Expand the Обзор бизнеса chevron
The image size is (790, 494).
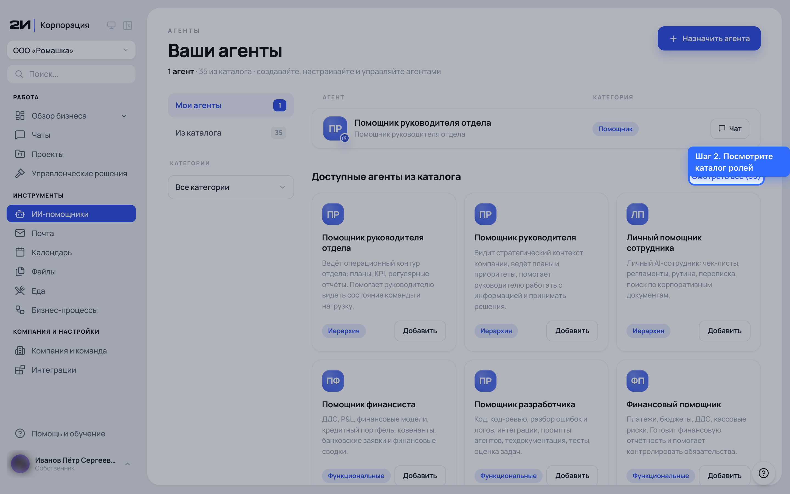(124, 116)
